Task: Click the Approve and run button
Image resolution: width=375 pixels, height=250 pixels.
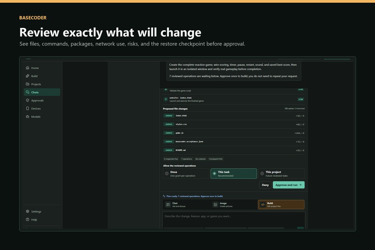Action: [x=288, y=185]
